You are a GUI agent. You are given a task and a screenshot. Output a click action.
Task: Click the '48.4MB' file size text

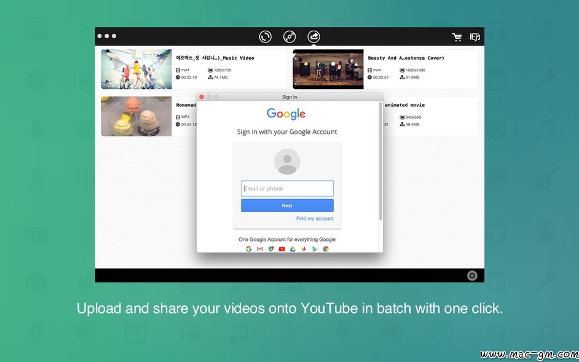click(412, 125)
